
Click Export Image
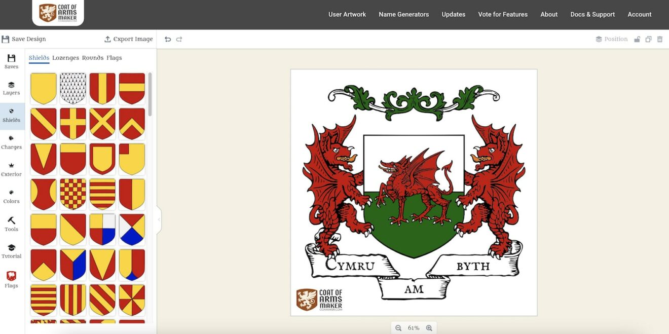(128, 39)
